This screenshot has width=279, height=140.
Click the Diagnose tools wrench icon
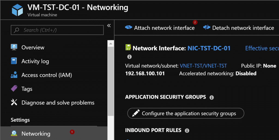coord(14,102)
